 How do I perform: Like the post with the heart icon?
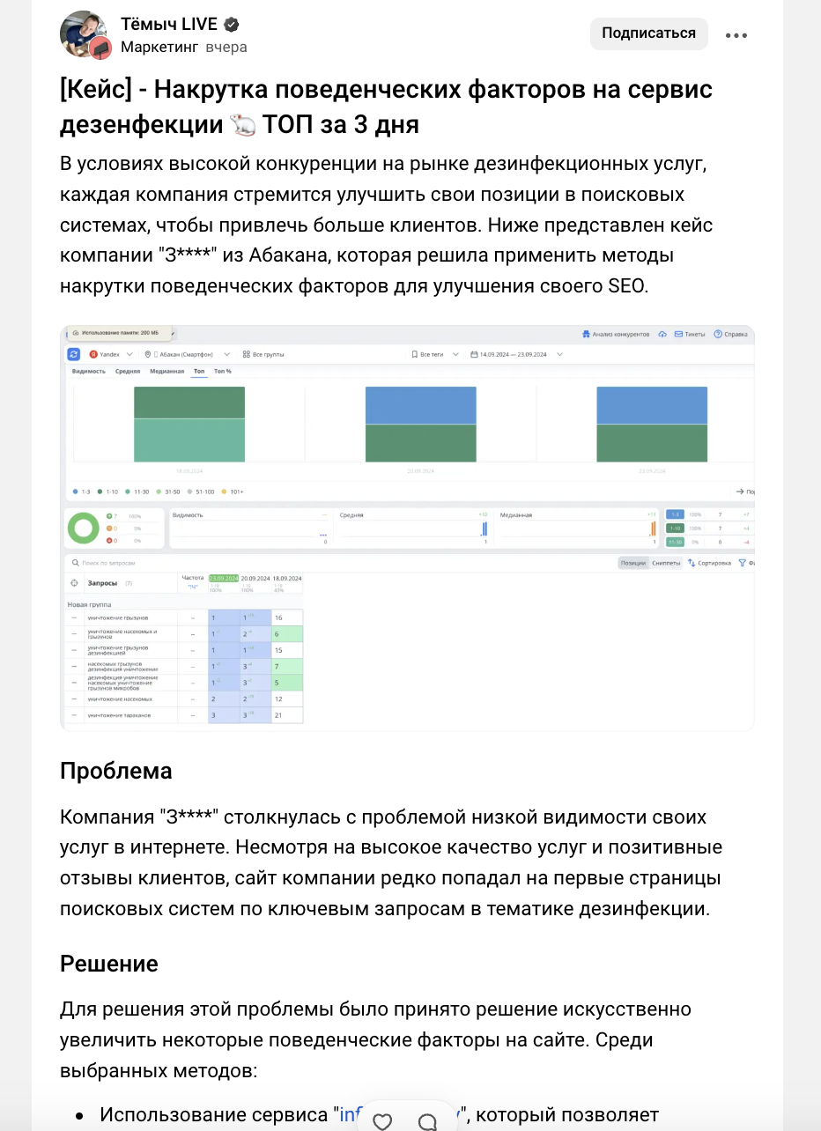(382, 1121)
